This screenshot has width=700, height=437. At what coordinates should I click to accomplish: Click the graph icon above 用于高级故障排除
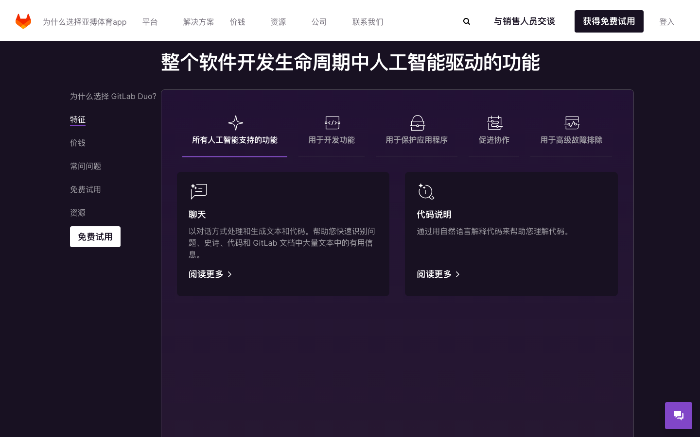(572, 123)
